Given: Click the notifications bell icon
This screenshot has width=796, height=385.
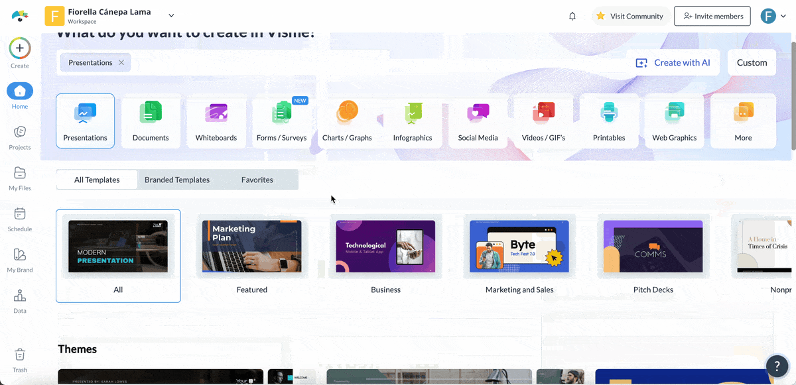Looking at the screenshot, I should [572, 16].
